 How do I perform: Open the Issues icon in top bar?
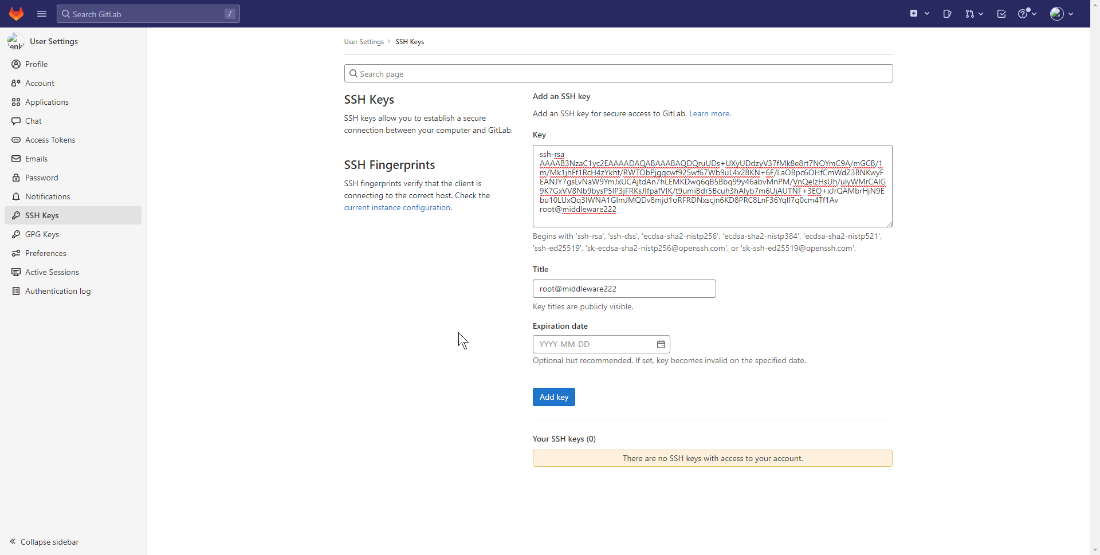point(947,14)
